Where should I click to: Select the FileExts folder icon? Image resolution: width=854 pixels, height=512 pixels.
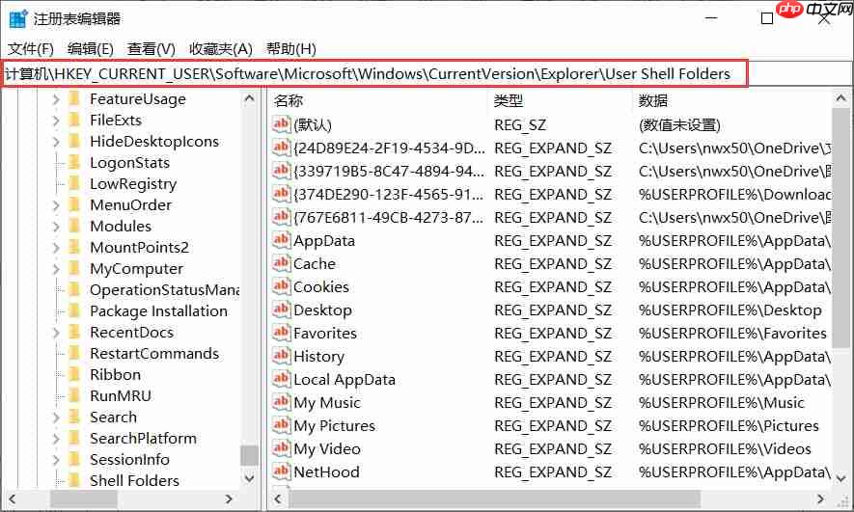[x=75, y=121]
